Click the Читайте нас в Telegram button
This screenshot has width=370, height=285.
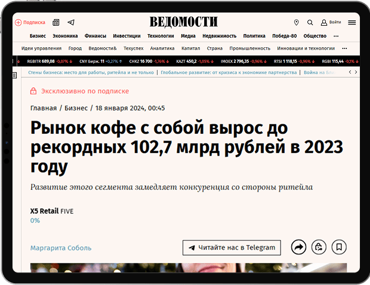[232, 248]
